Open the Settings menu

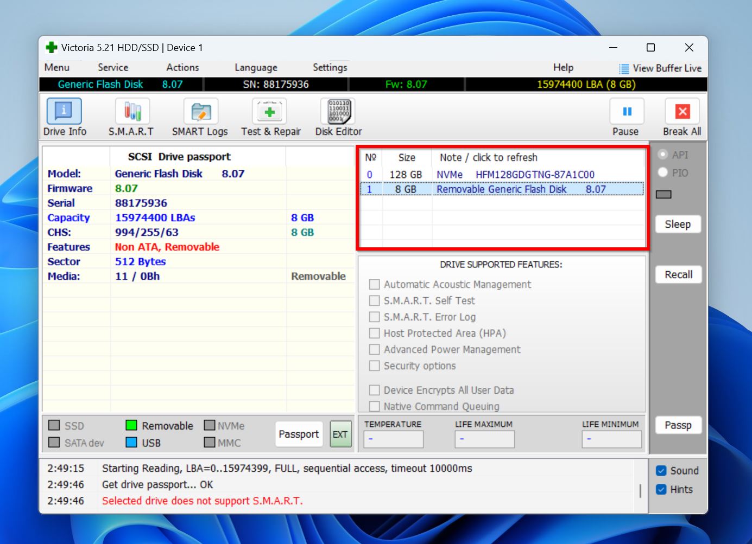point(330,67)
